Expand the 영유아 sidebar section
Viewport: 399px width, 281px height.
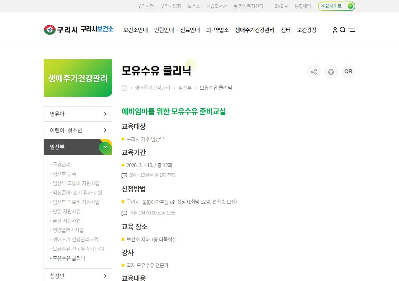(x=78, y=114)
